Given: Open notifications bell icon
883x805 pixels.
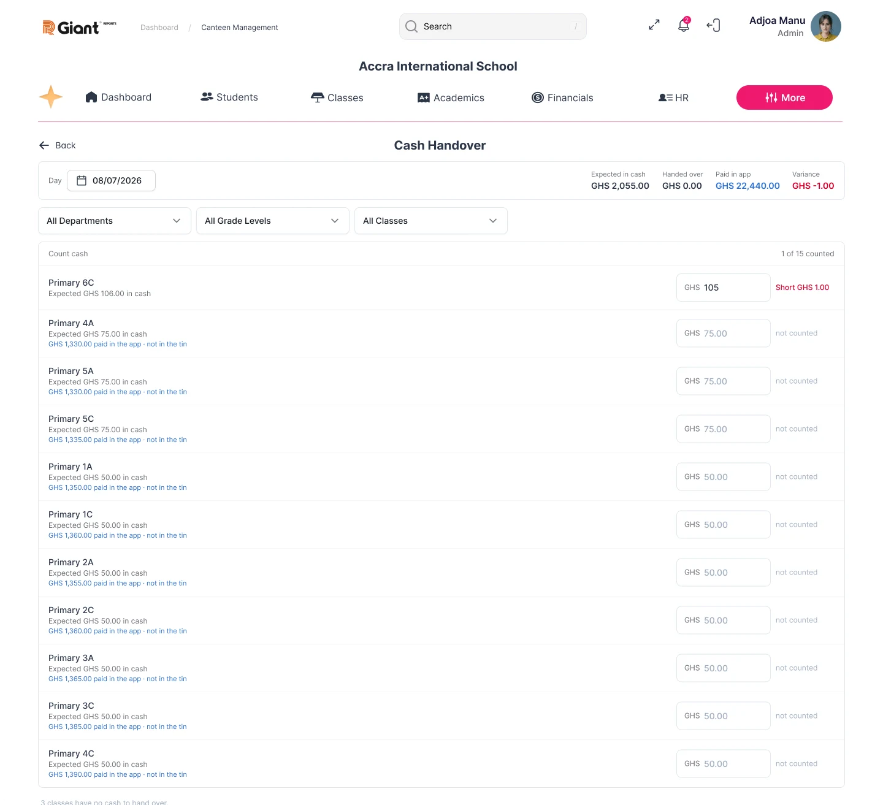Looking at the screenshot, I should 684,25.
